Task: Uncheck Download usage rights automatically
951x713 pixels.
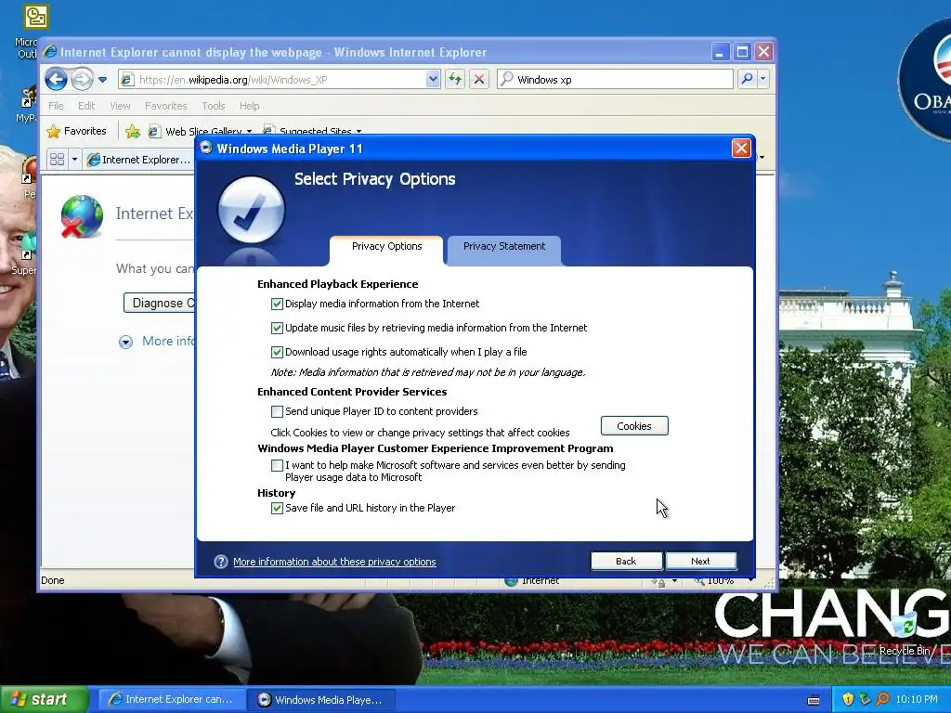Action: point(277,352)
